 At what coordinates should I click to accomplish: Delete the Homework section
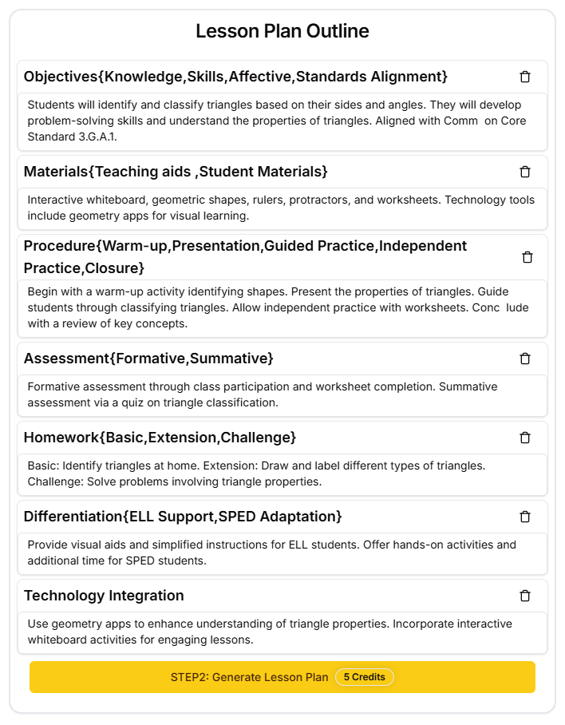(525, 438)
